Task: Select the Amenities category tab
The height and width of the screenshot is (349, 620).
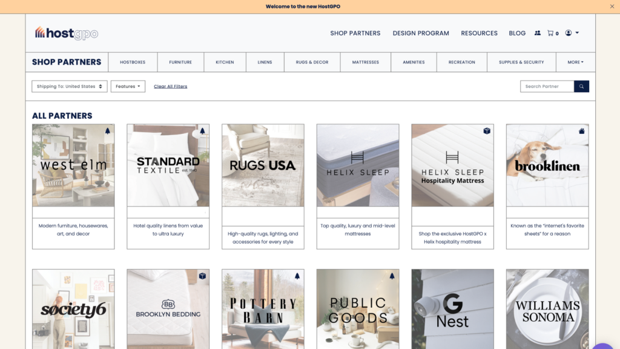Action: click(414, 62)
